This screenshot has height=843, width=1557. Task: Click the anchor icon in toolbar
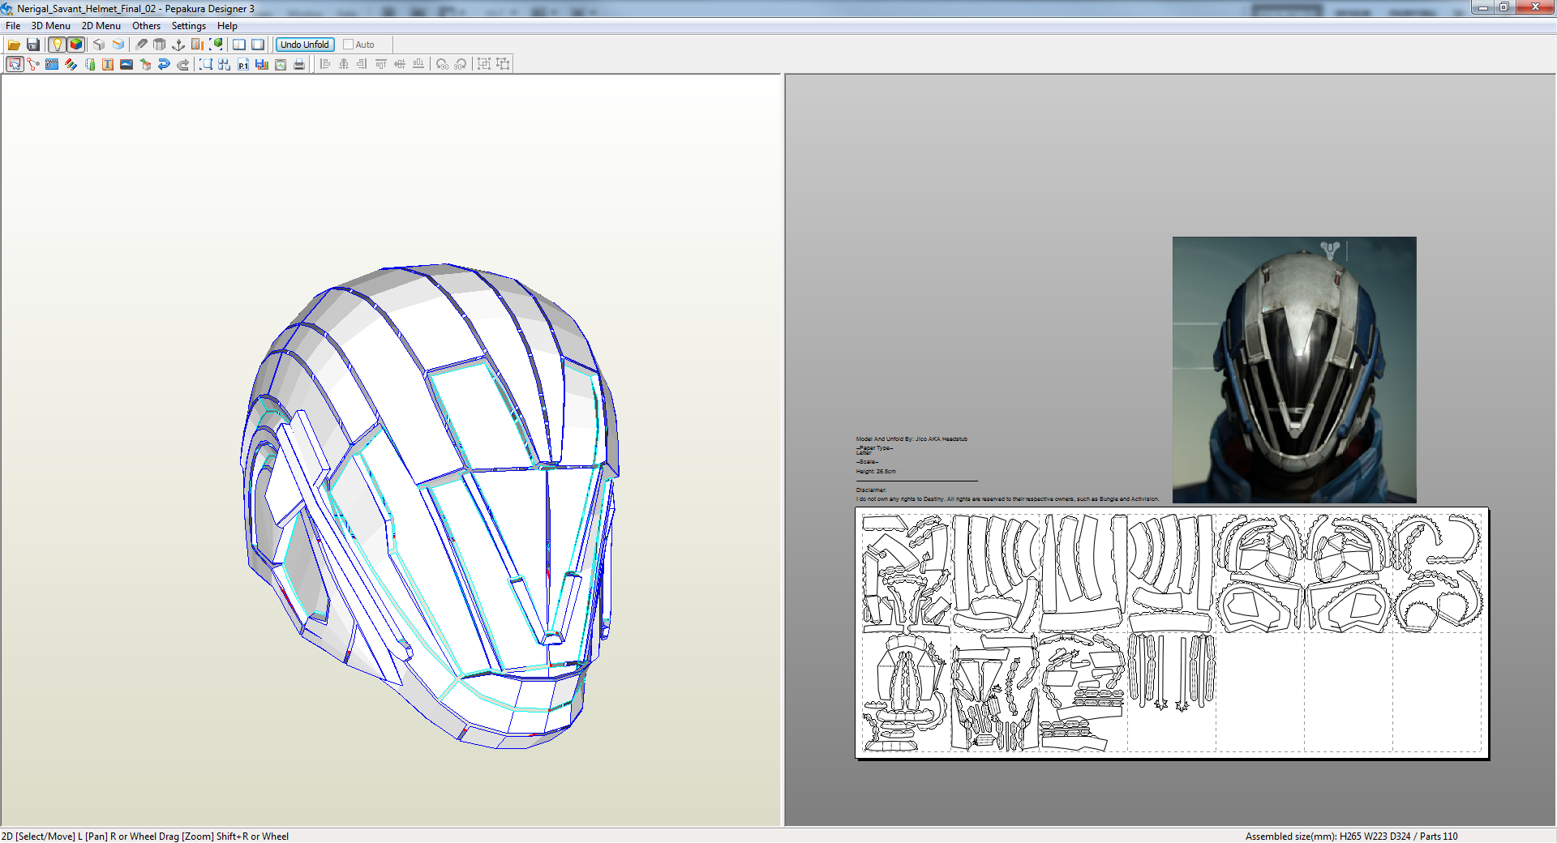coord(178,45)
